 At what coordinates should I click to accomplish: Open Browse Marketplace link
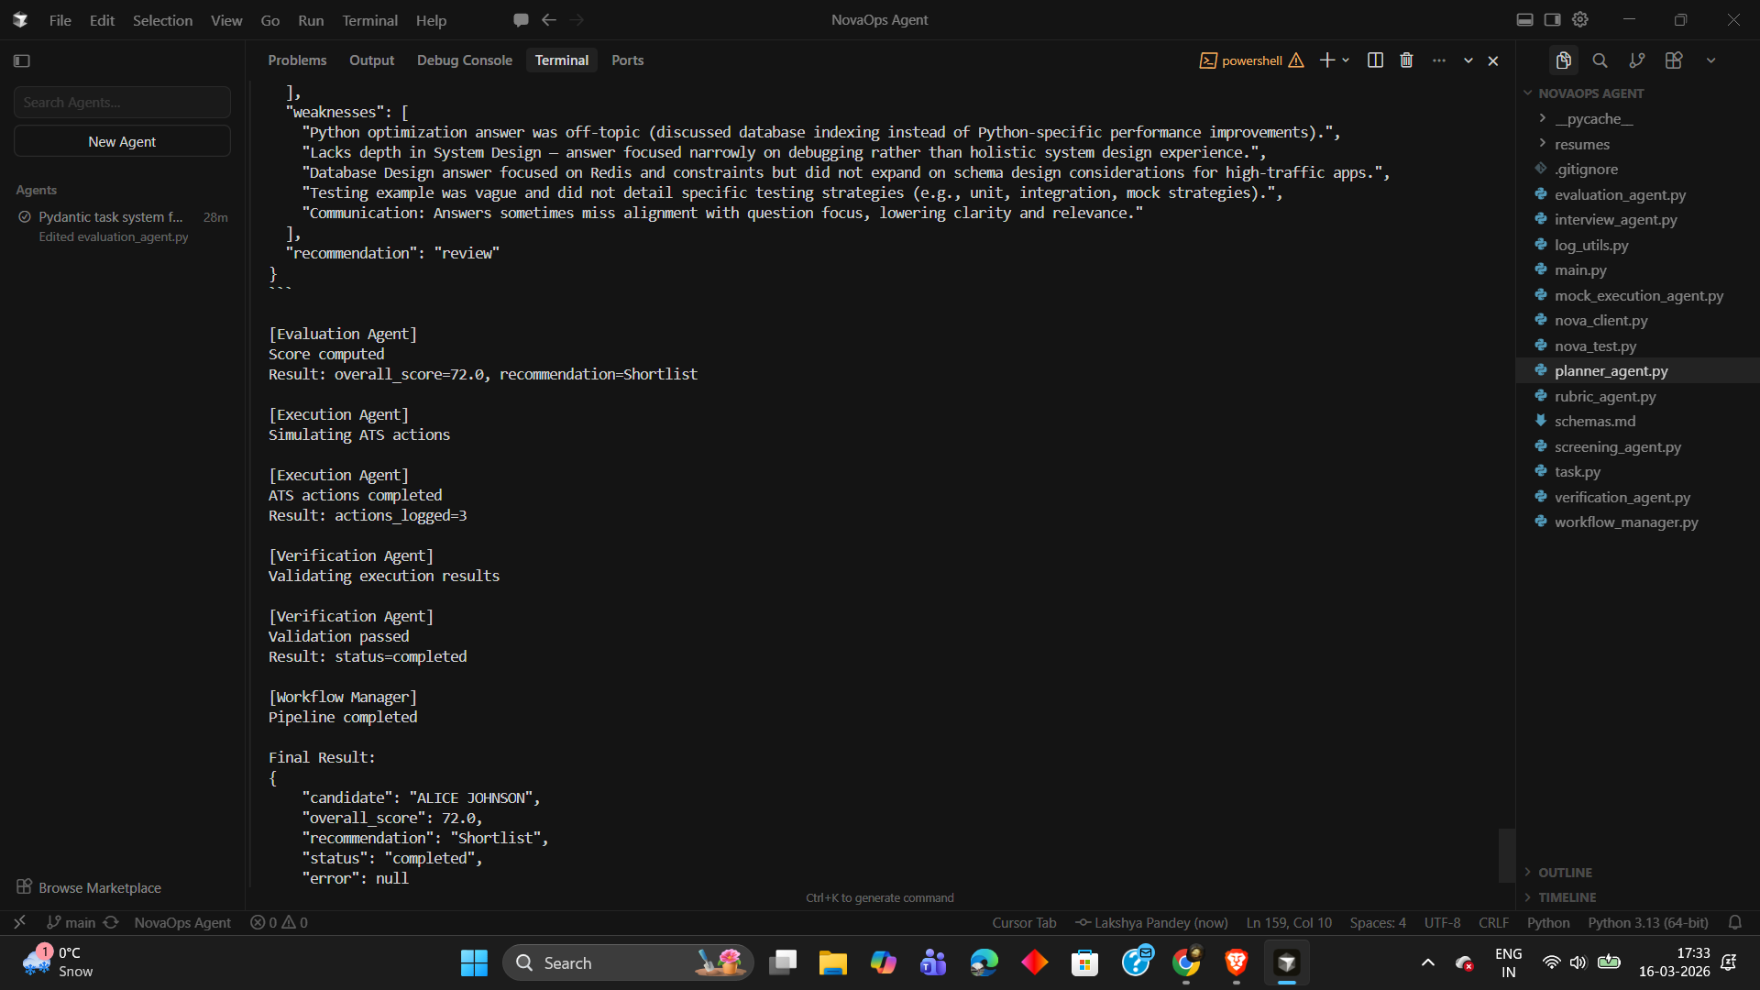point(99,887)
